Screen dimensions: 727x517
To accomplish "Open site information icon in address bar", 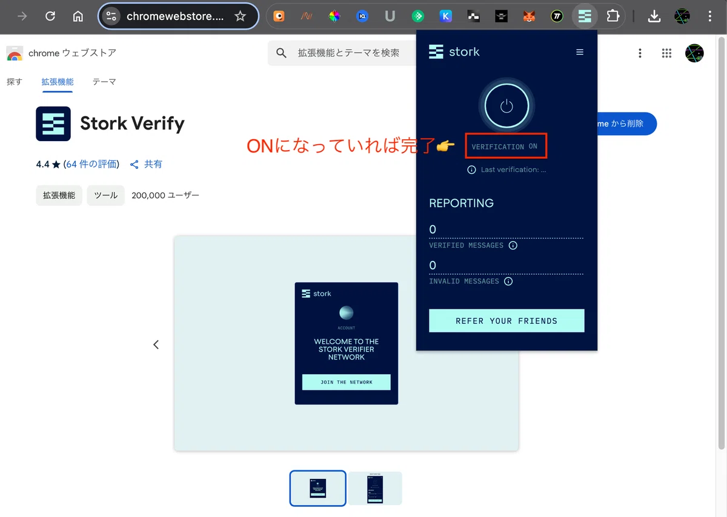I will coord(111,16).
